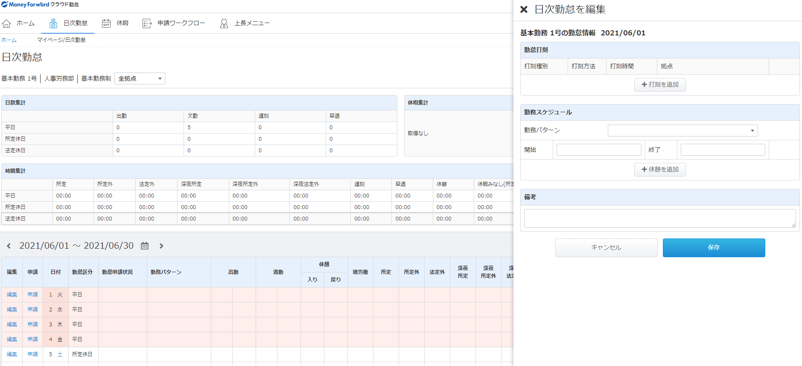Click the 打刻を追加 button
The height and width of the screenshot is (366, 802).
click(x=660, y=85)
